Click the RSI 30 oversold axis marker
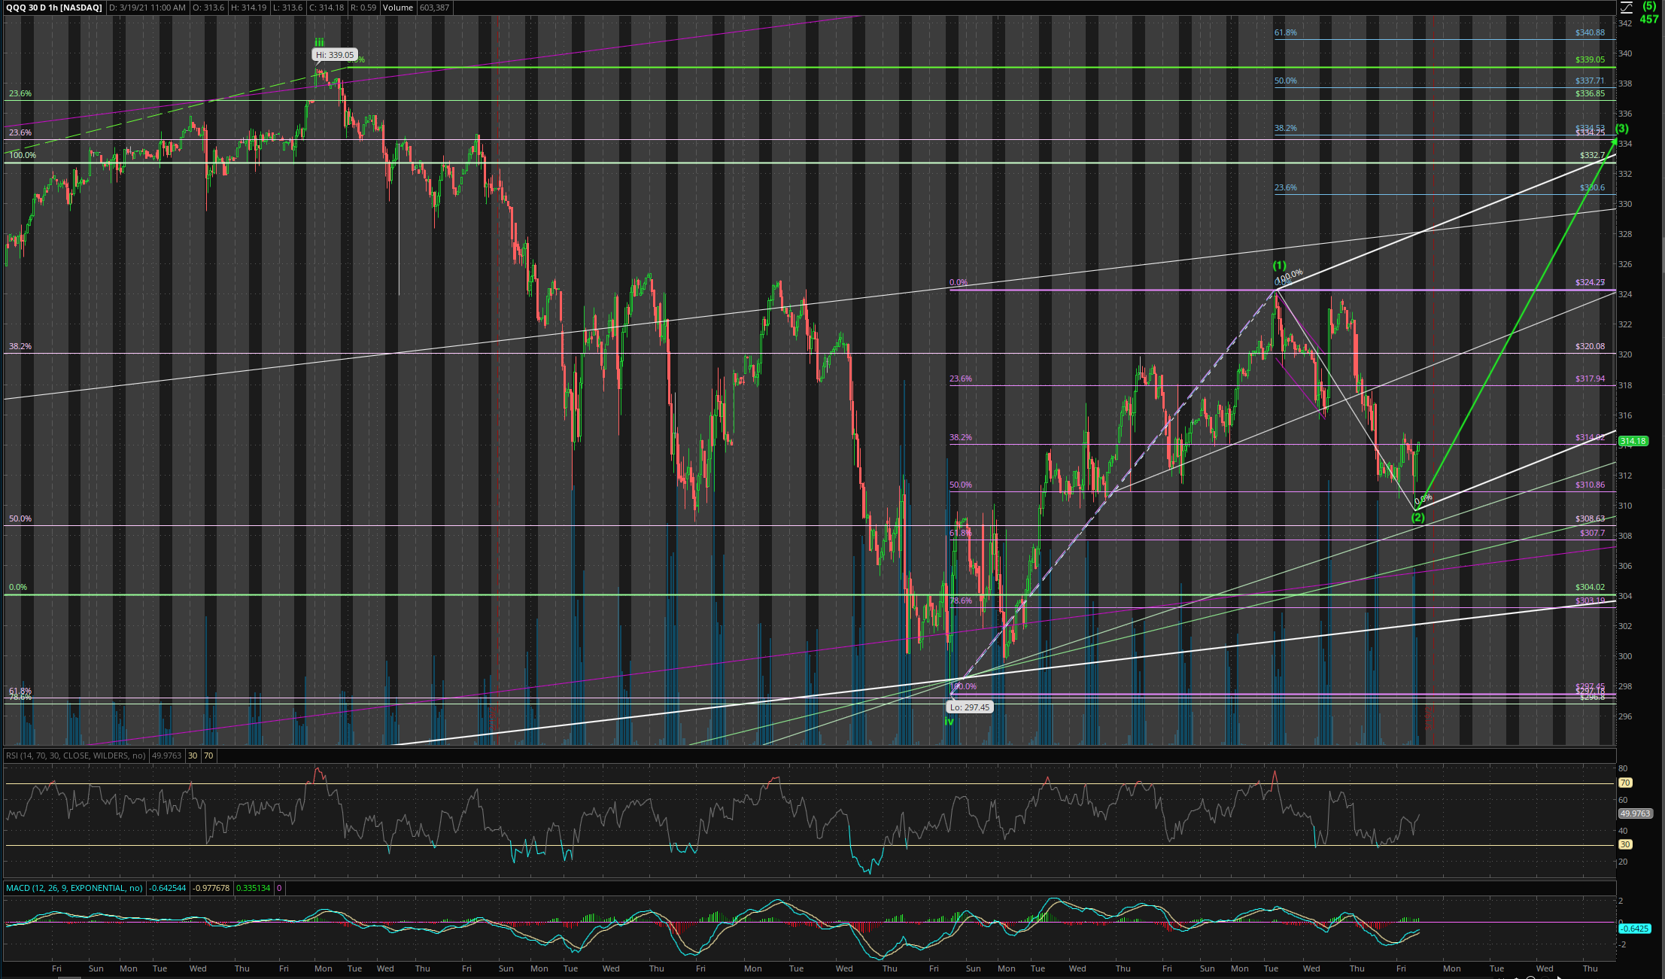Image resolution: width=1665 pixels, height=979 pixels. pyautogui.click(x=1625, y=844)
